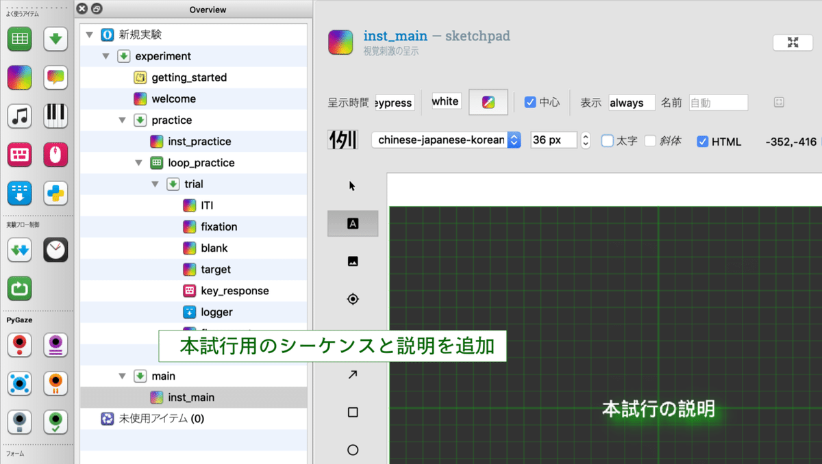Click the 表示 always field

632,103
